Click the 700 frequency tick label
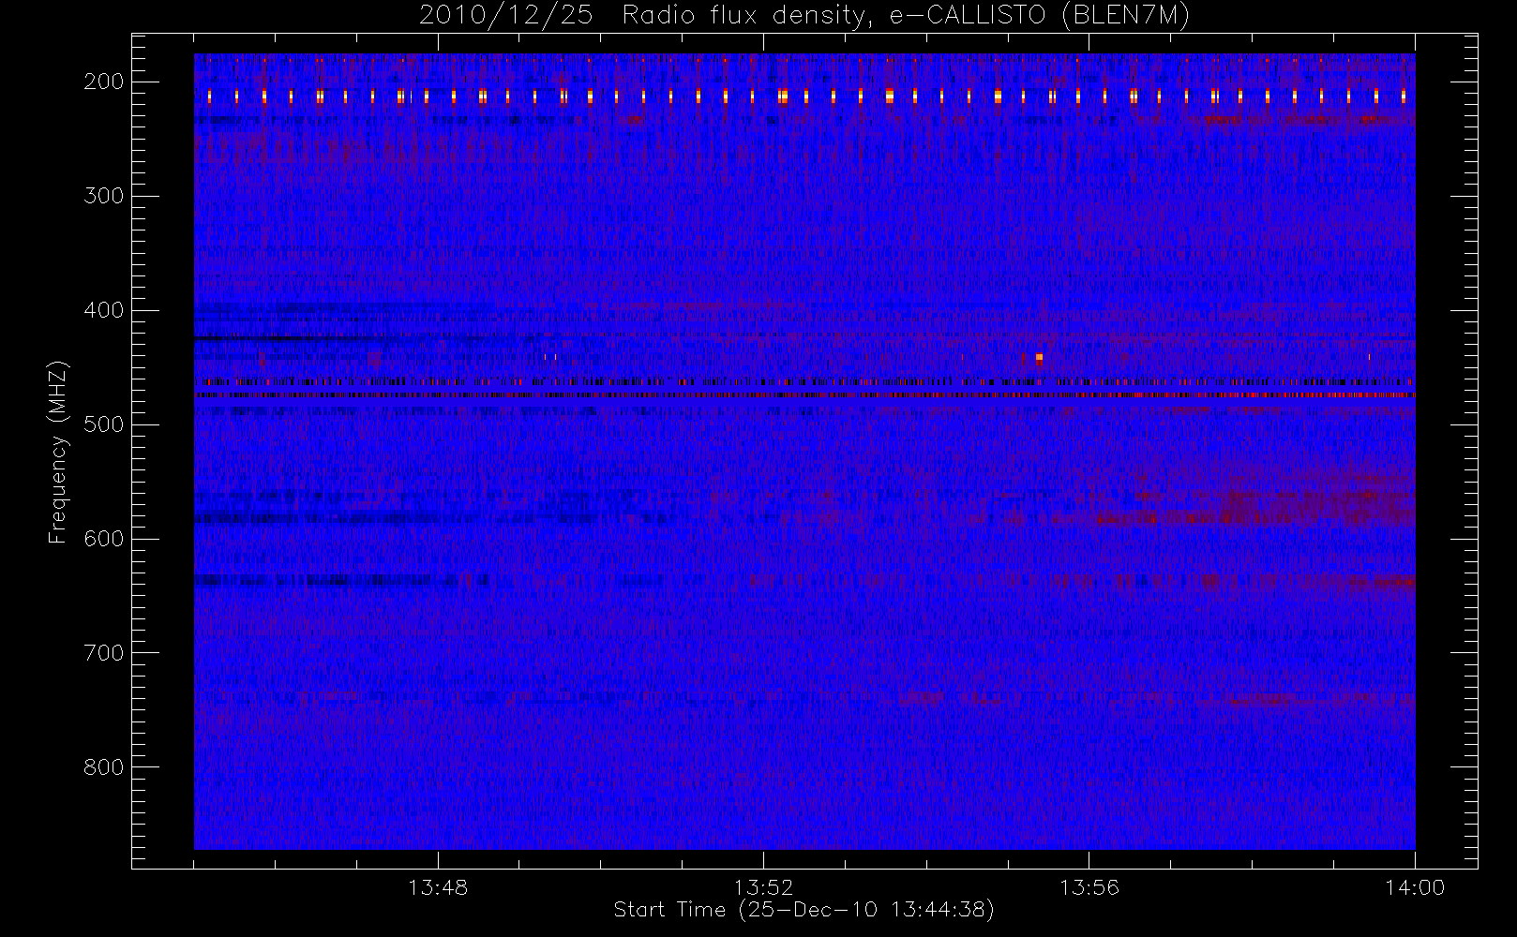Image resolution: width=1517 pixels, height=937 pixels. (x=104, y=653)
